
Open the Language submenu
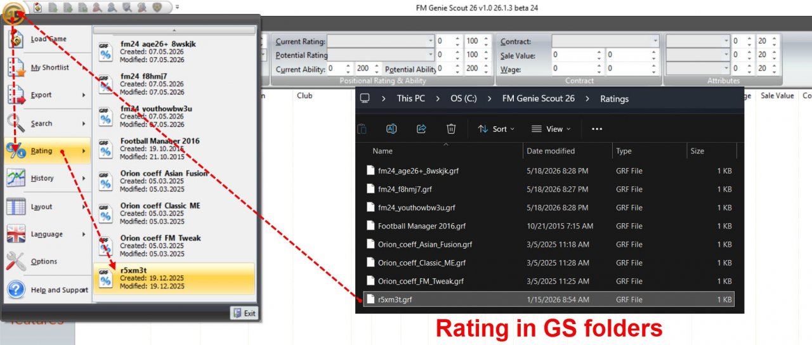48,234
